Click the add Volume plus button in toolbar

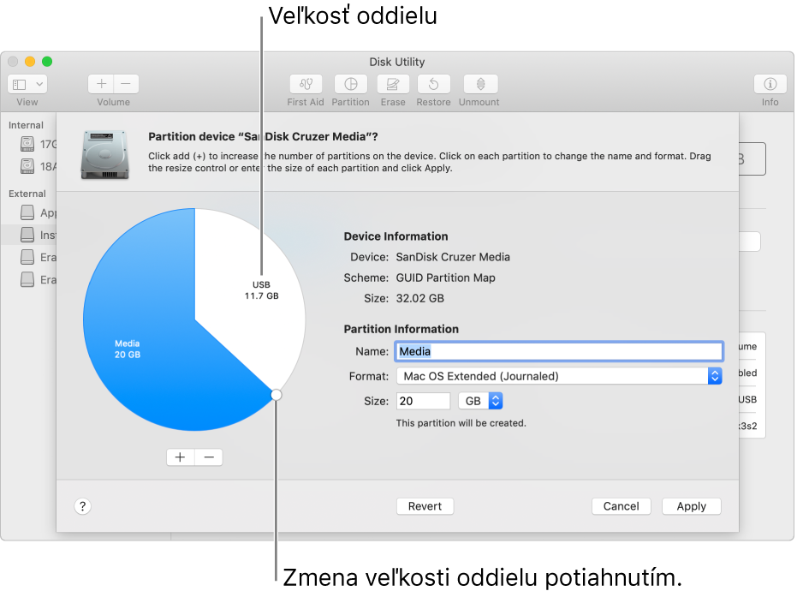[101, 84]
